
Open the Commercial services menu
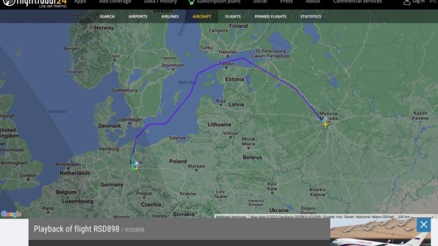[x=357, y=2]
